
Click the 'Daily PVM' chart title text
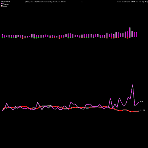6,2
